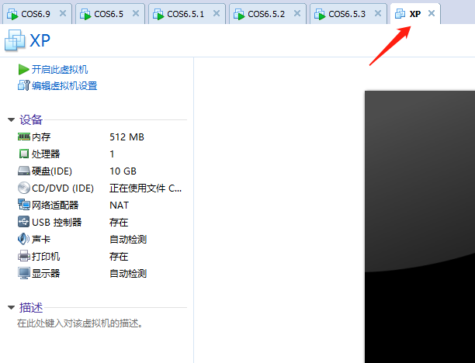This screenshot has width=475, height=363.
Task: Click the NAT network value
Action: click(x=119, y=206)
